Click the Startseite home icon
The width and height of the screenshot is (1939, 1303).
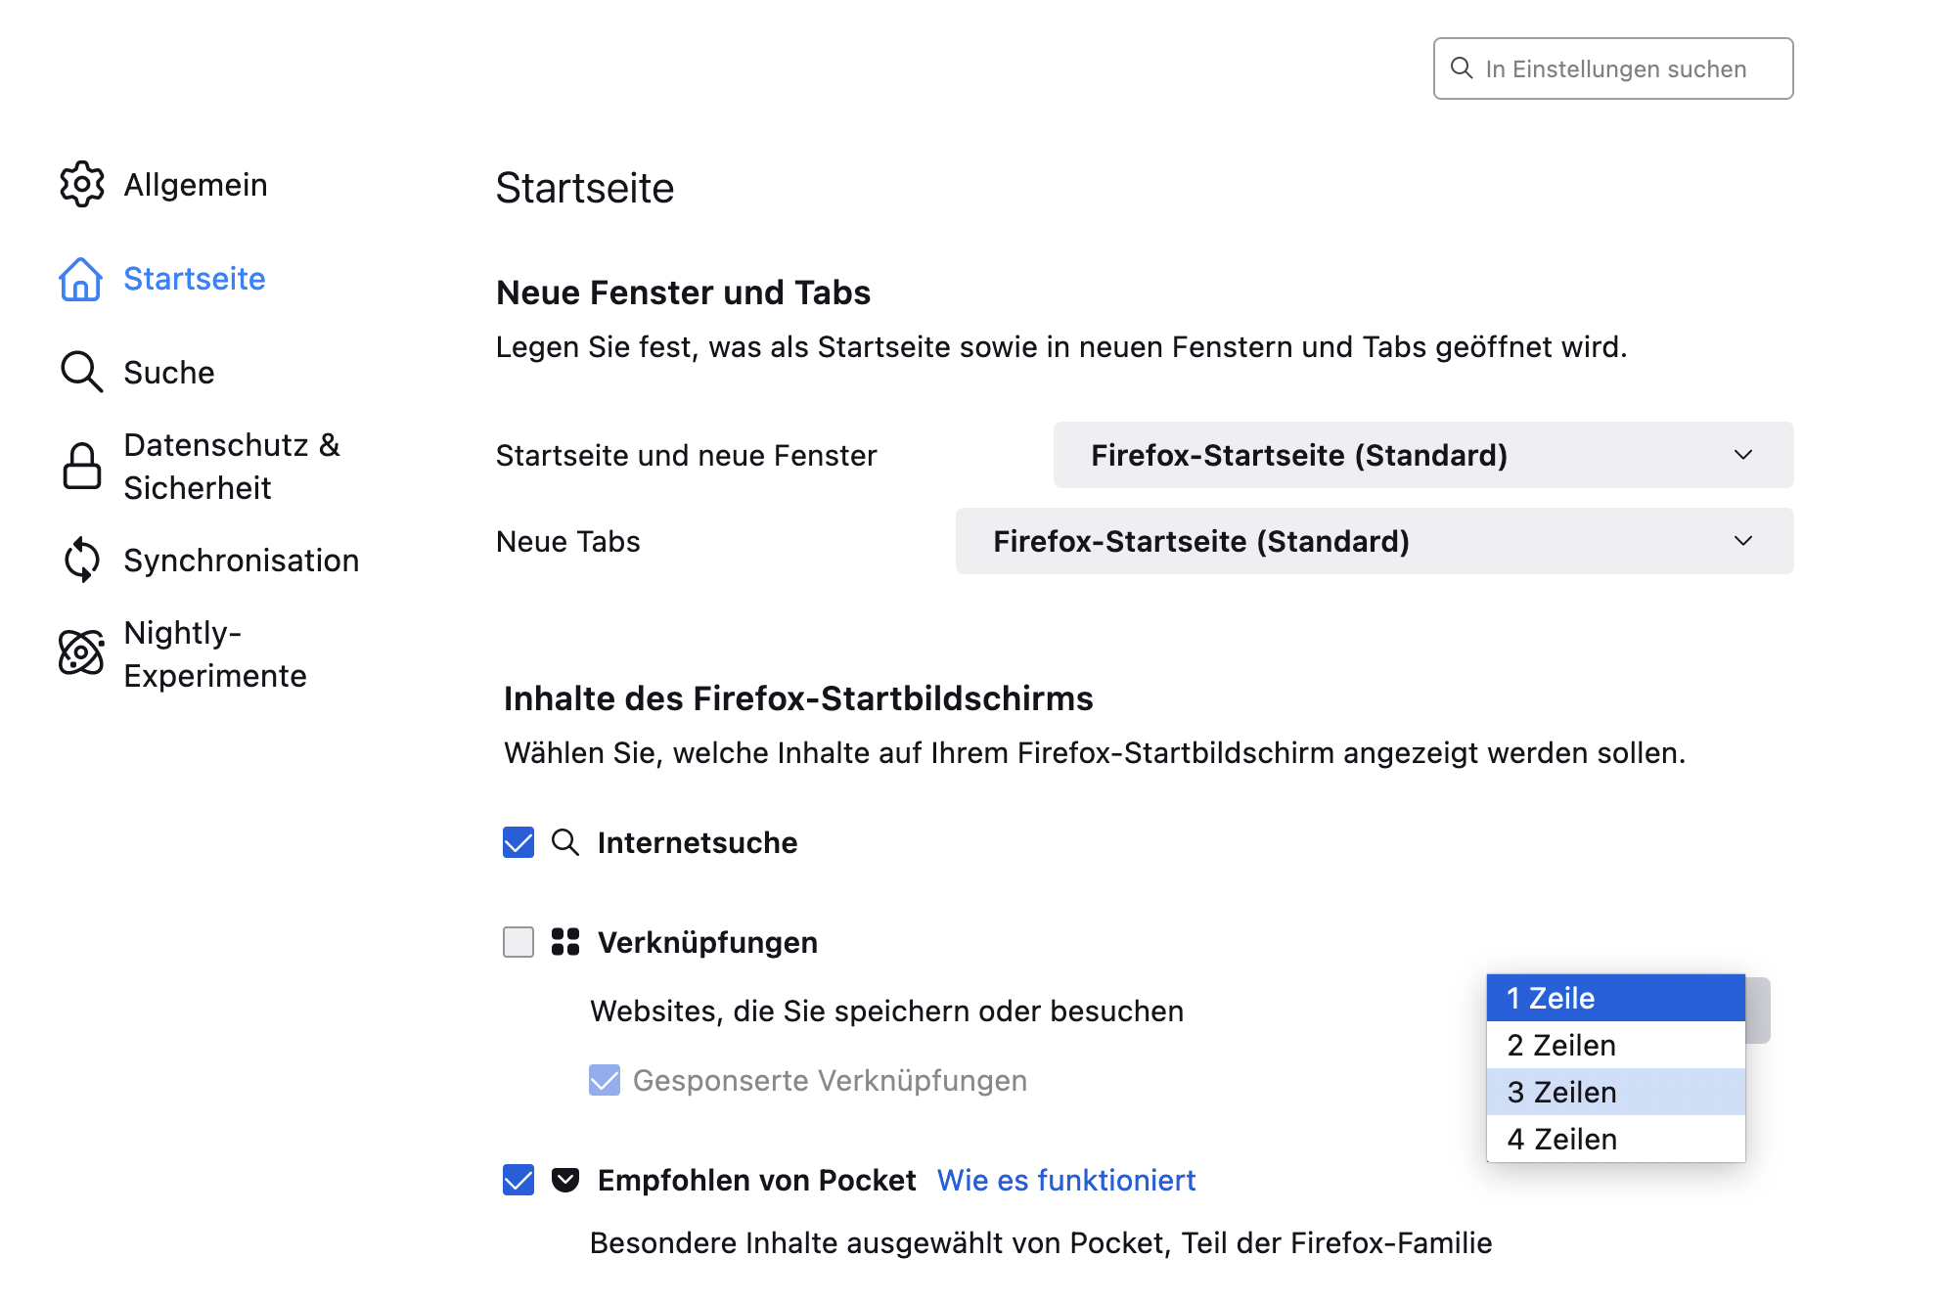[81, 279]
